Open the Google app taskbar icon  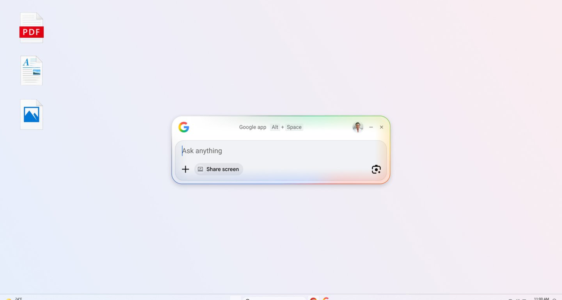point(326,299)
